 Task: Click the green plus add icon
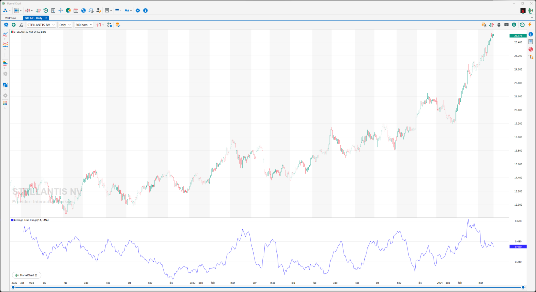click(x=14, y=25)
